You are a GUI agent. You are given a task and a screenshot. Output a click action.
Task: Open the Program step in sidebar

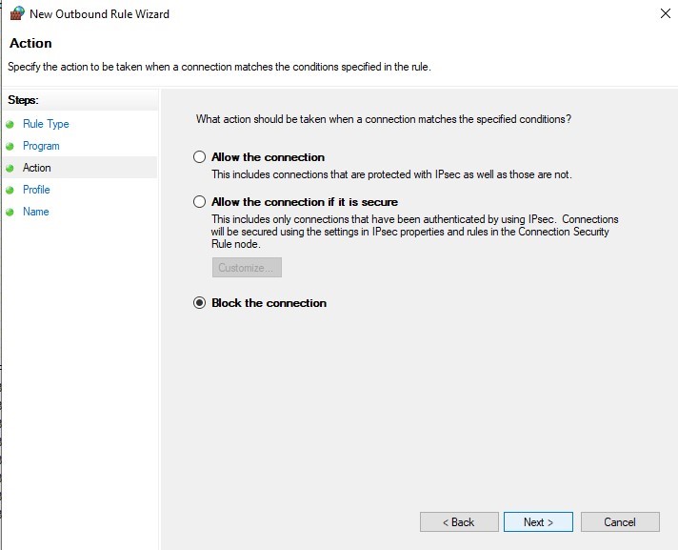[41, 146]
